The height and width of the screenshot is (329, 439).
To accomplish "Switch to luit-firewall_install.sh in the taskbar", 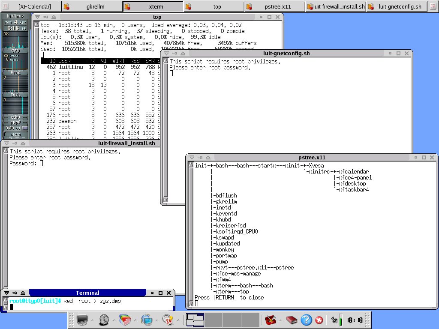I will coord(336,6).
